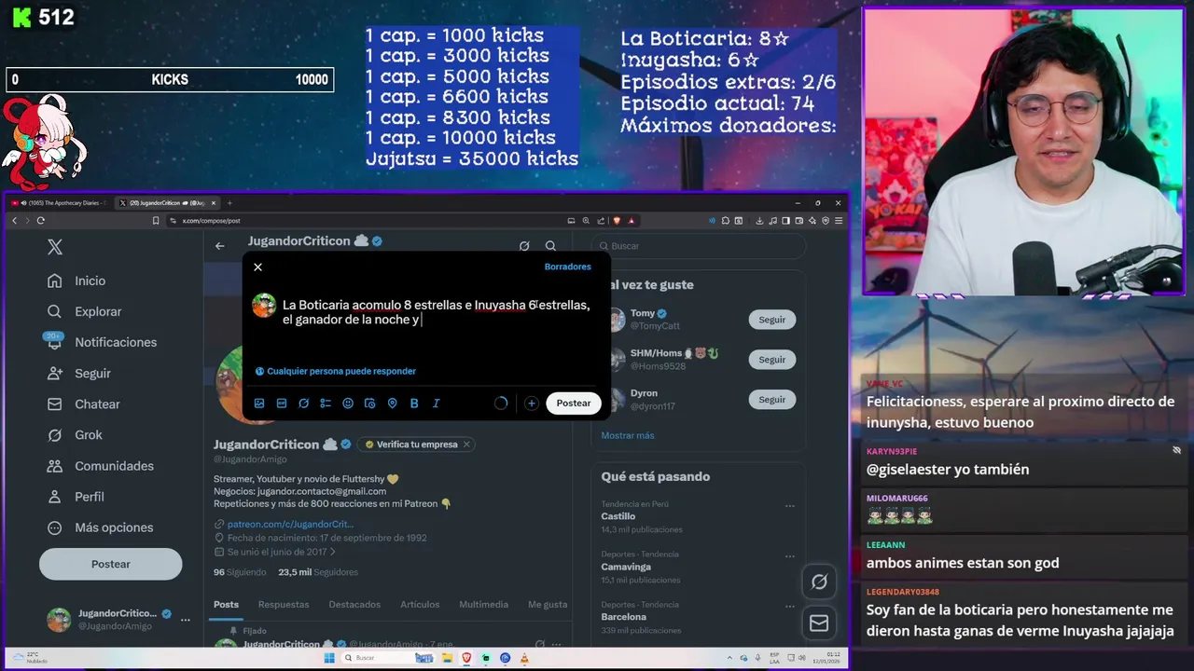Image resolution: width=1194 pixels, height=671 pixels.
Task: Add media image to the post
Action: pos(259,404)
